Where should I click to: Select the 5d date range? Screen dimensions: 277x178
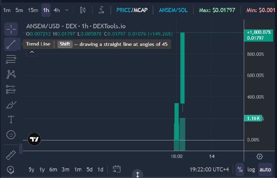tap(89, 170)
